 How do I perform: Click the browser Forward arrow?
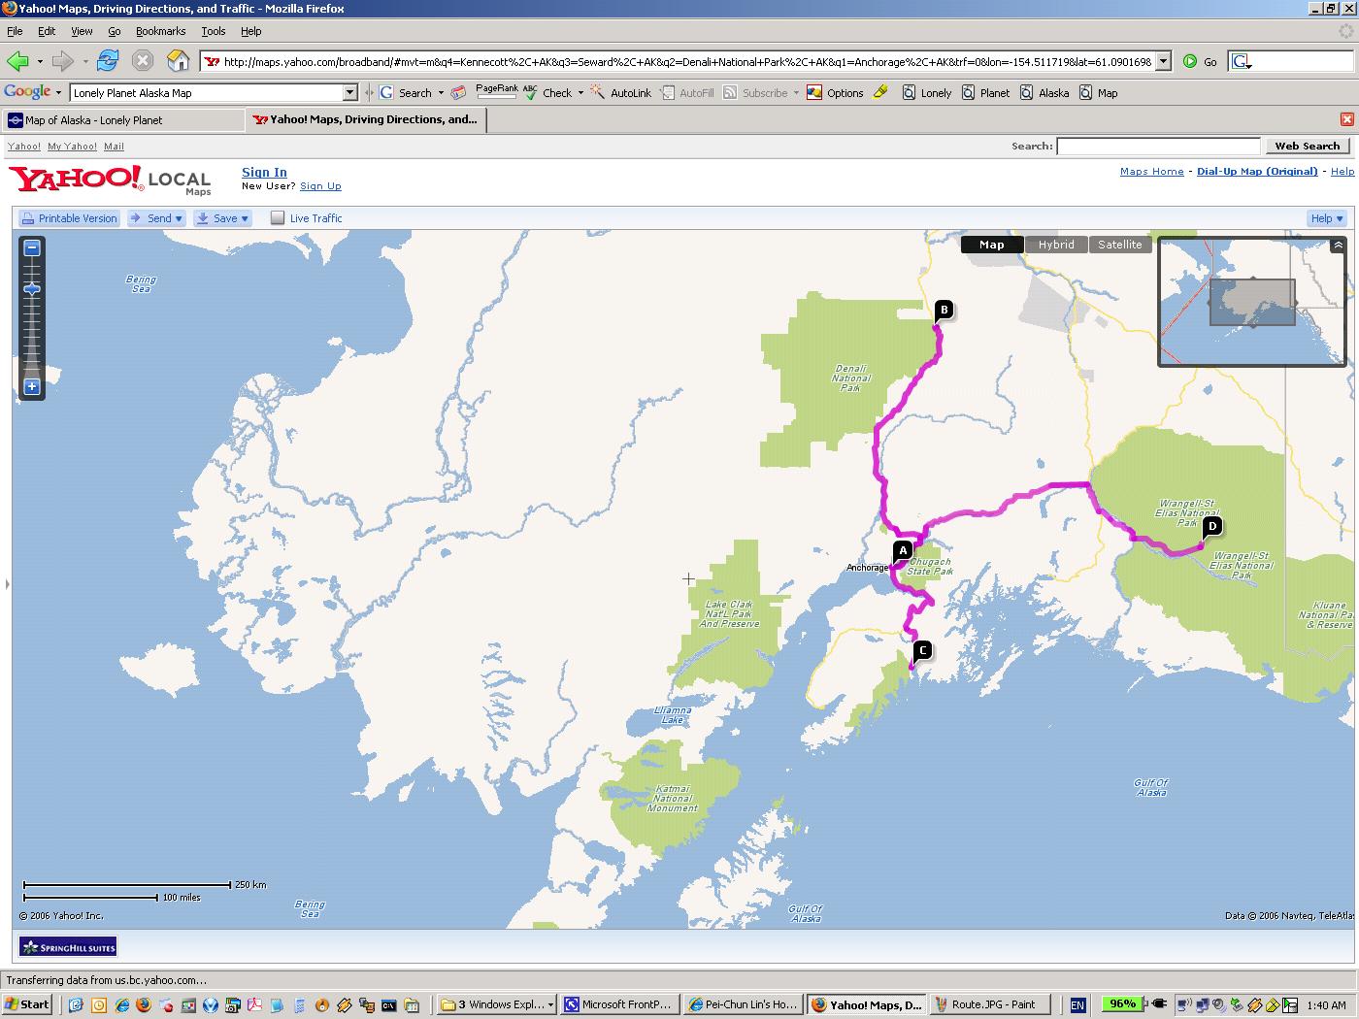tap(63, 61)
